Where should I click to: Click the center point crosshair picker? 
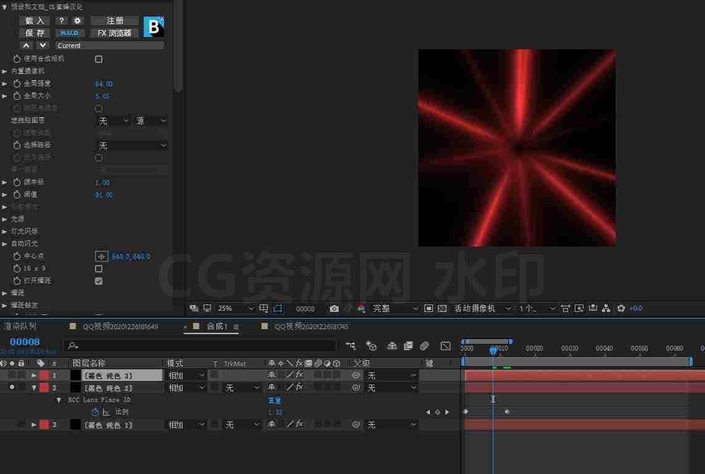[x=102, y=256]
